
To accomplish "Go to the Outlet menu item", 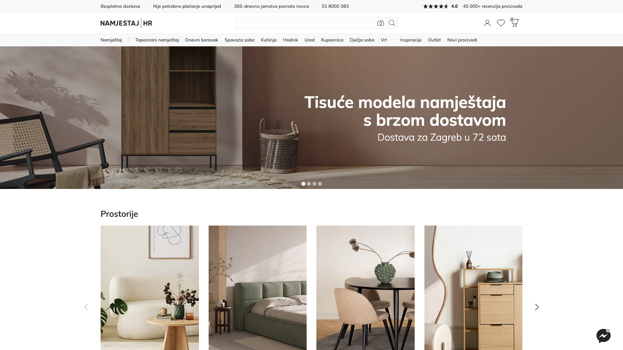I will pos(434,40).
